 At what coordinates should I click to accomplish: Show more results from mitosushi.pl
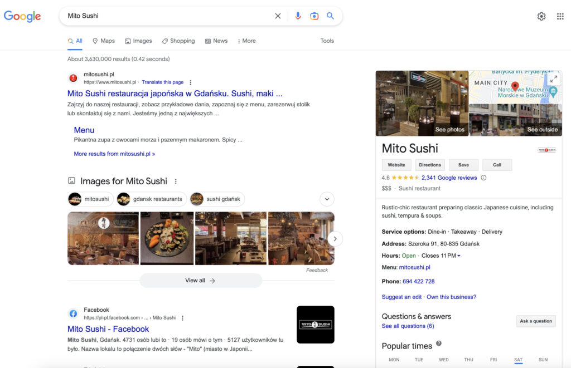[114, 154]
